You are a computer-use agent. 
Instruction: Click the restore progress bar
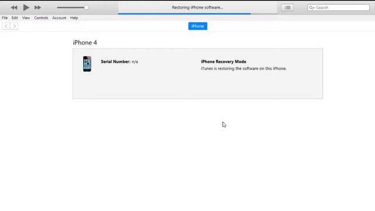coord(198,13)
